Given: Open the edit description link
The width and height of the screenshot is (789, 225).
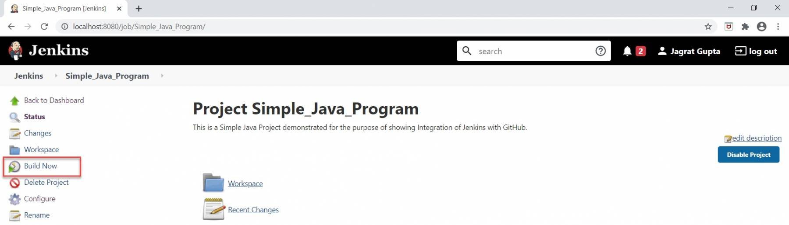Looking at the screenshot, I should point(757,138).
